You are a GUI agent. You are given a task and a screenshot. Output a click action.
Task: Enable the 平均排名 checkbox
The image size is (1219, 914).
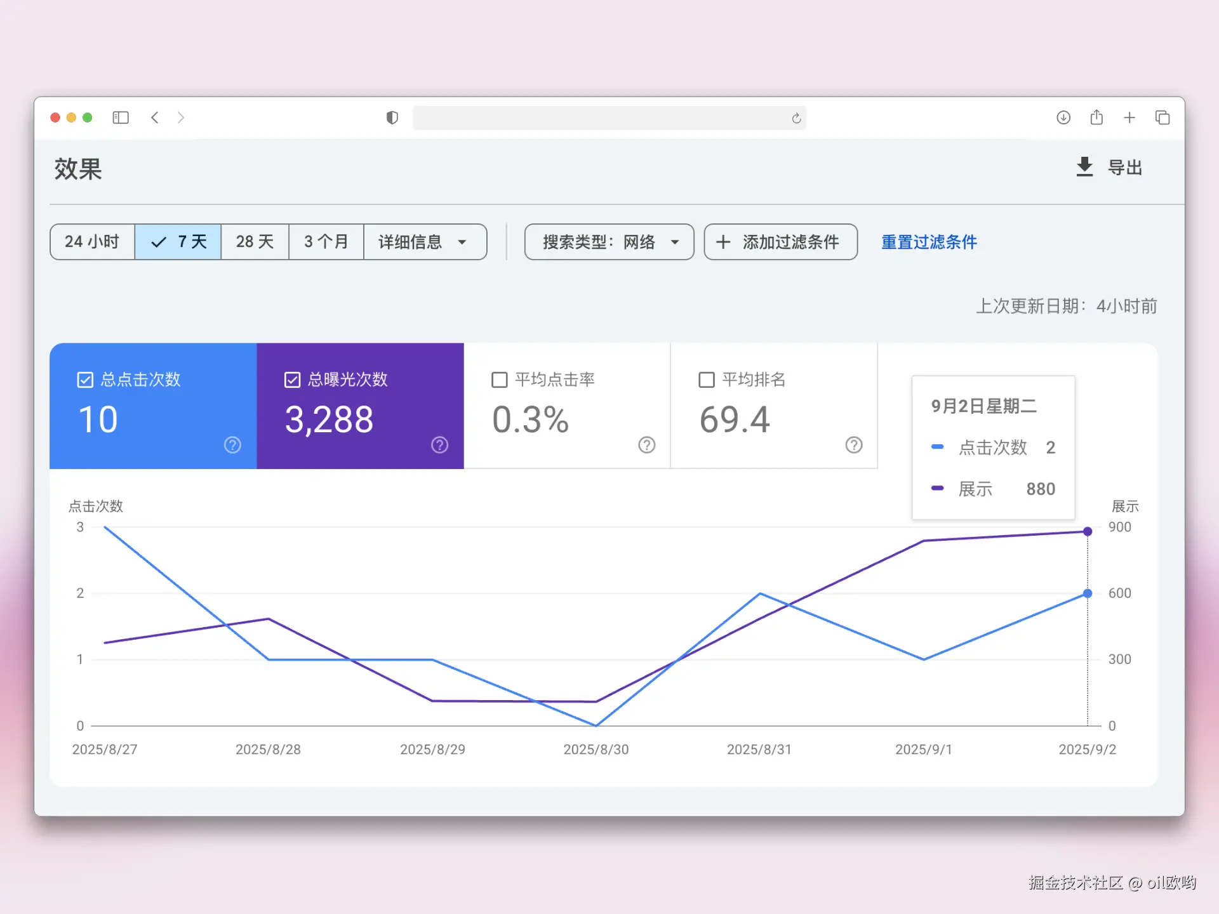(x=707, y=380)
